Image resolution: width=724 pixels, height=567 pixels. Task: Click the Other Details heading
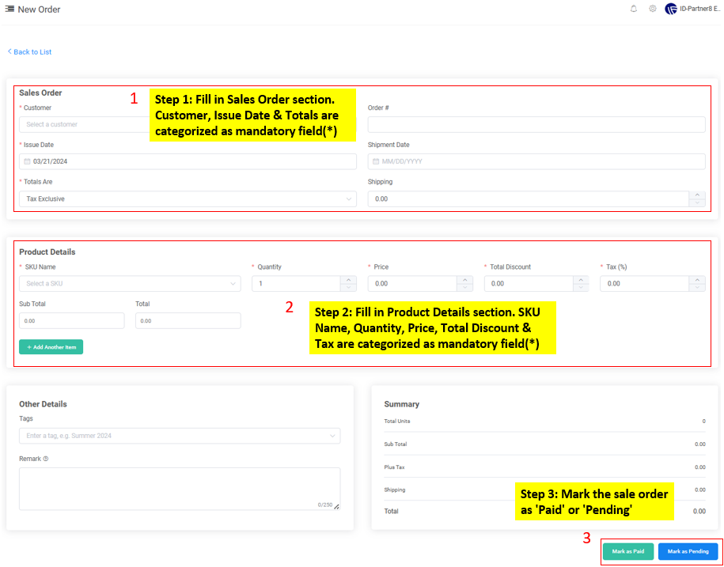43,404
